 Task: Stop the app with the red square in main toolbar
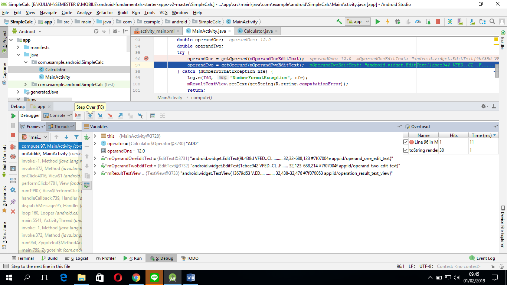pyautogui.click(x=438, y=22)
